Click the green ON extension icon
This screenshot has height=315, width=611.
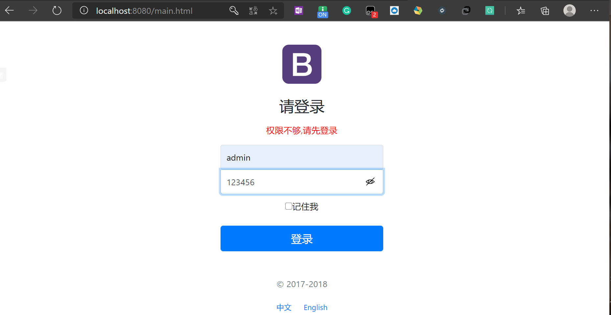[x=323, y=11]
